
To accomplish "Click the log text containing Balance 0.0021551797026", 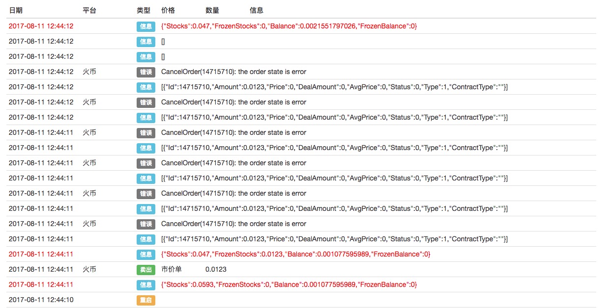I will [x=289, y=26].
